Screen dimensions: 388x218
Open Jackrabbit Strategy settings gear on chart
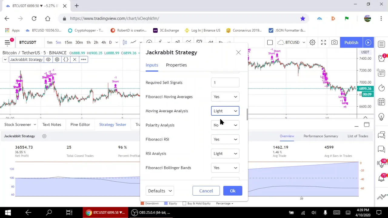57,59
